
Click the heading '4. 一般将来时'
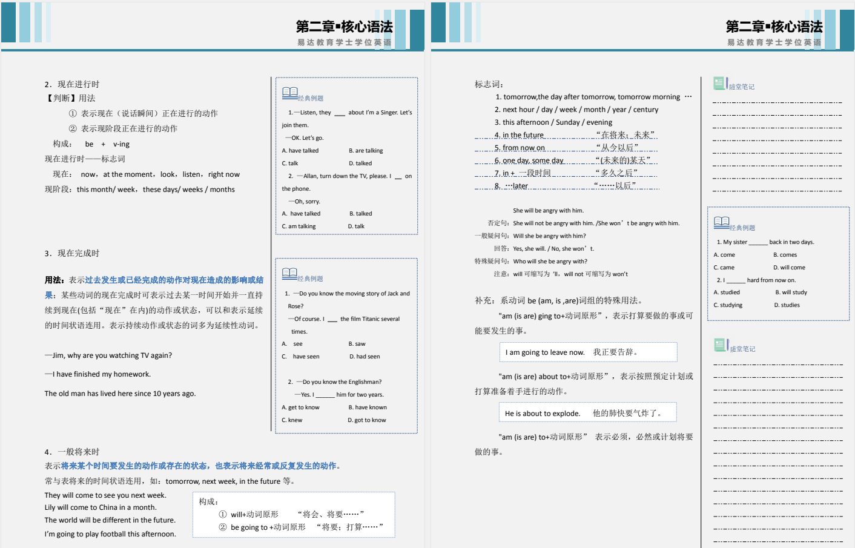[x=72, y=452]
